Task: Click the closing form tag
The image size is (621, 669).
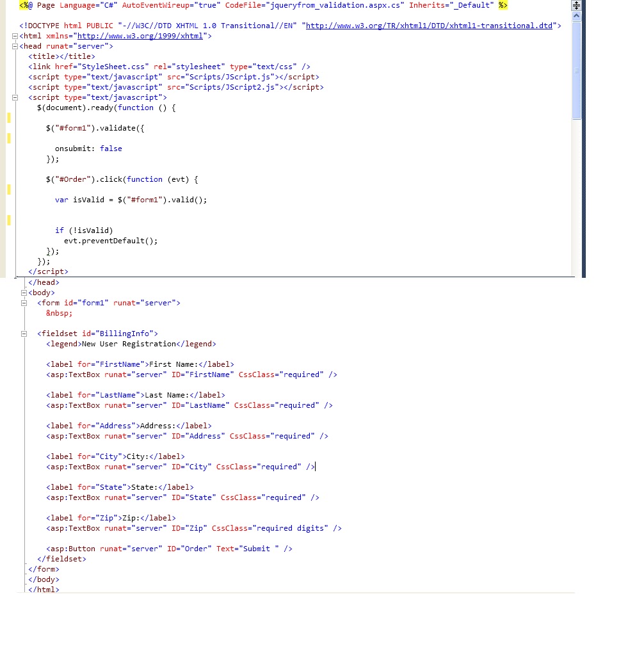Action: pos(44,569)
